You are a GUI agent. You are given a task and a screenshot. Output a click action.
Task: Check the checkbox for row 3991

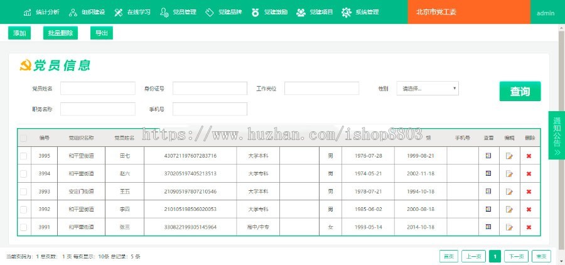pyautogui.click(x=23, y=227)
